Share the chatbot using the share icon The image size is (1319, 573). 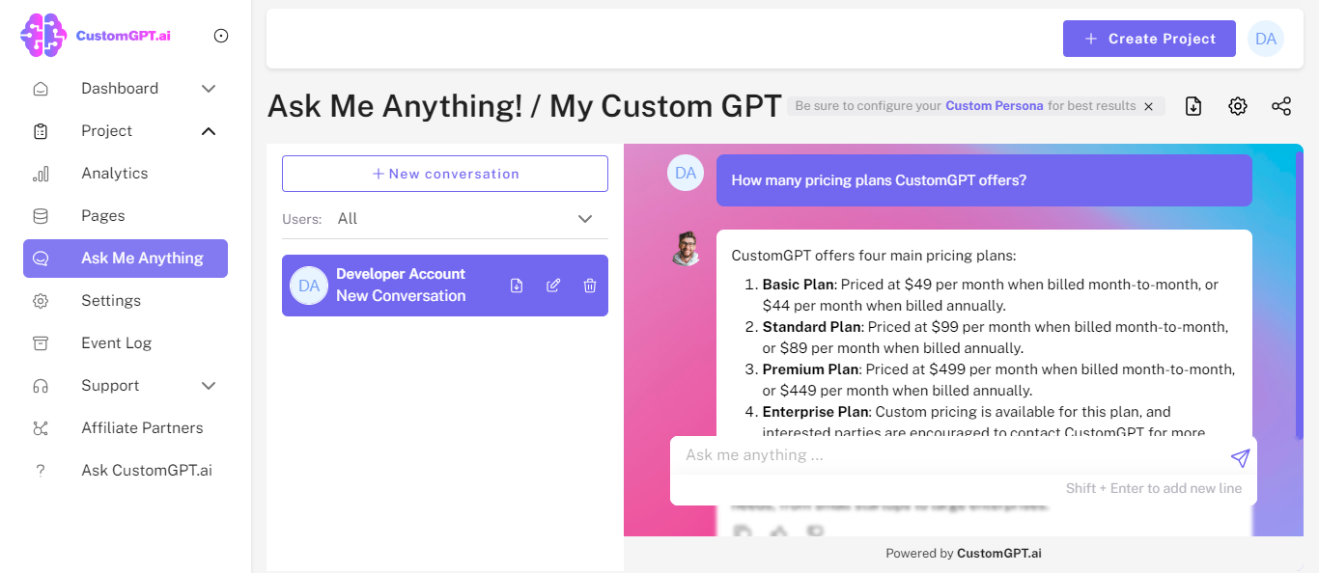[x=1281, y=106]
